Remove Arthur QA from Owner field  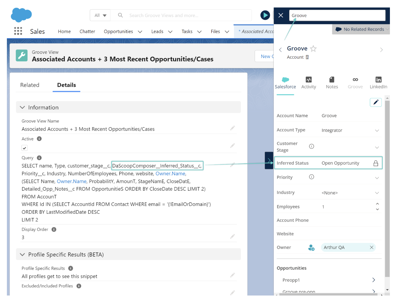click(x=371, y=247)
